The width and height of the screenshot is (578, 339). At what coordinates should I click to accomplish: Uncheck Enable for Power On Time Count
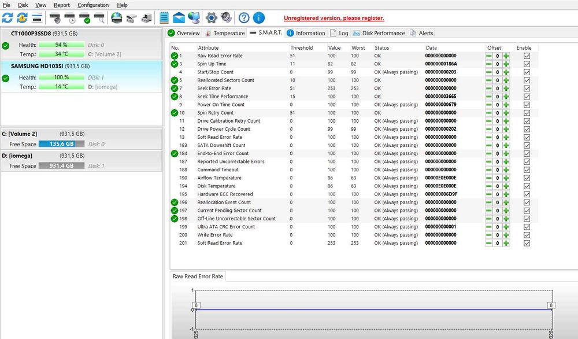(527, 104)
